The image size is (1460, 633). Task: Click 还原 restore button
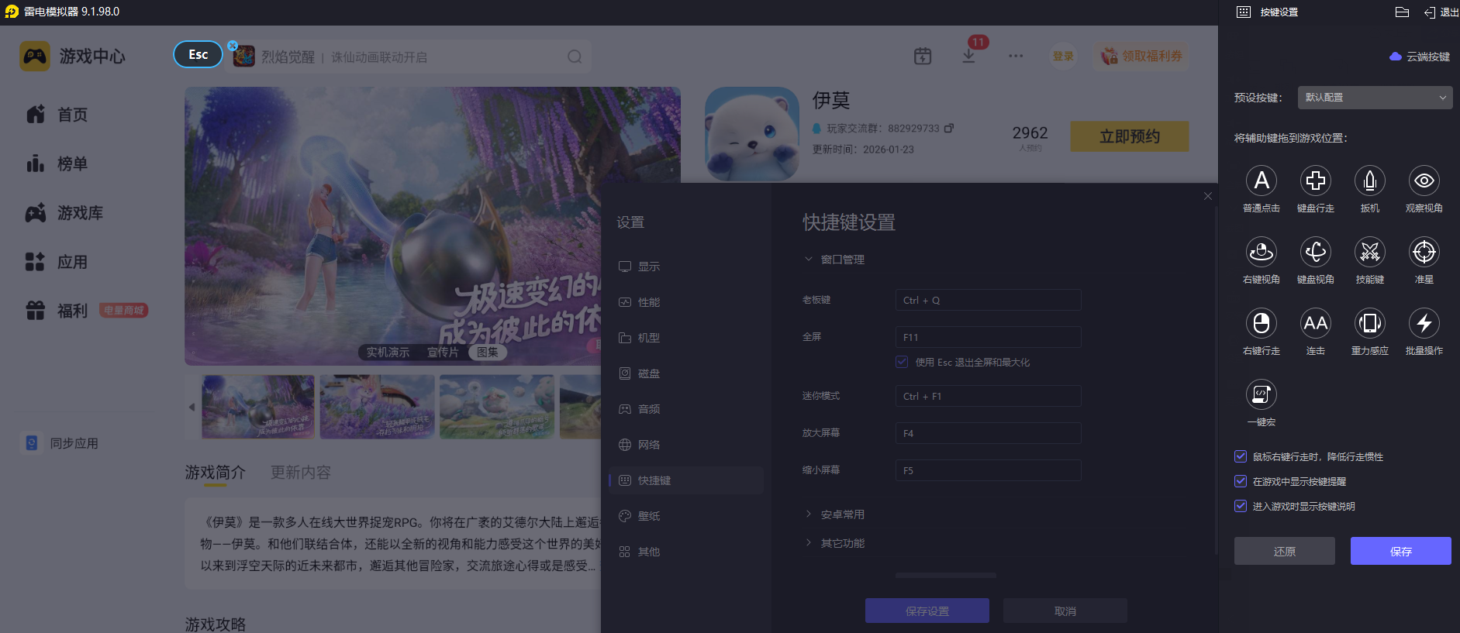pos(1285,551)
